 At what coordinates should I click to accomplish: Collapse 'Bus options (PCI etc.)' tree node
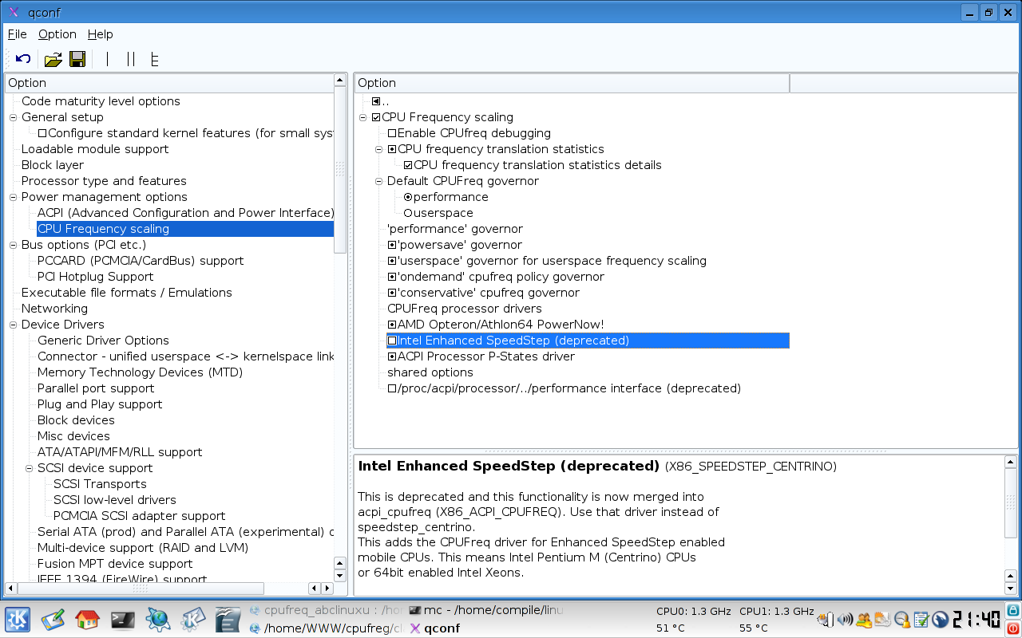point(13,245)
